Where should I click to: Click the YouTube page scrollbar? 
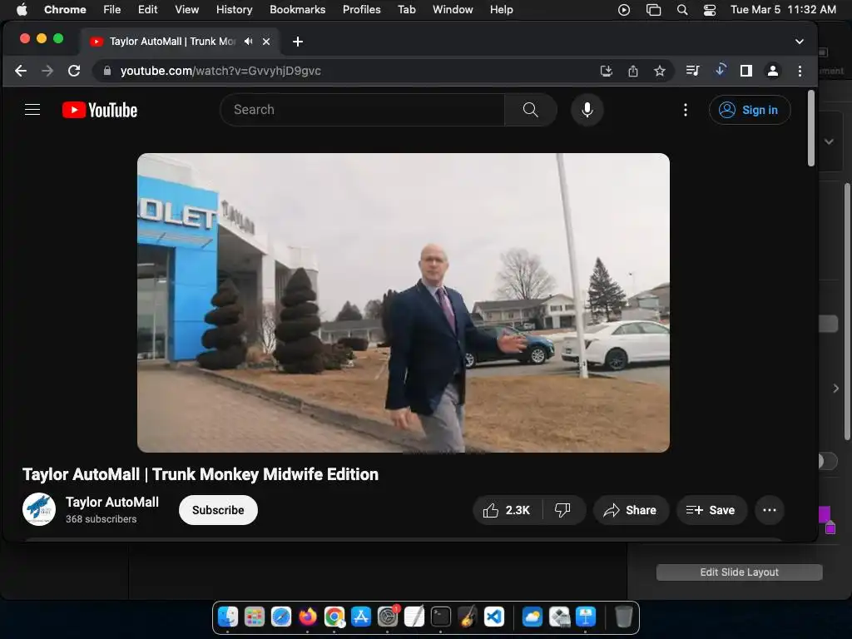[810, 129]
